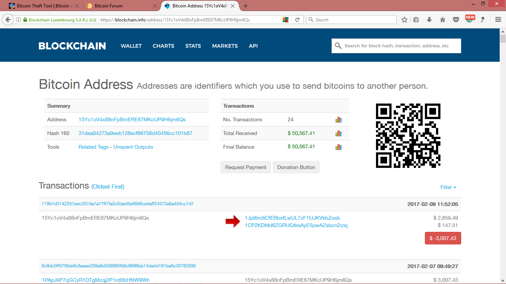Click the green padlock security icon
This screenshot has height=284, width=506.
[25, 20]
